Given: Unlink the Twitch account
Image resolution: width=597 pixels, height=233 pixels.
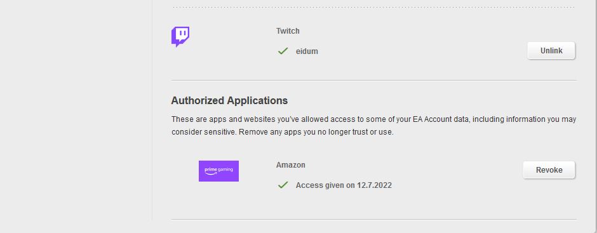Looking at the screenshot, I should coord(551,51).
